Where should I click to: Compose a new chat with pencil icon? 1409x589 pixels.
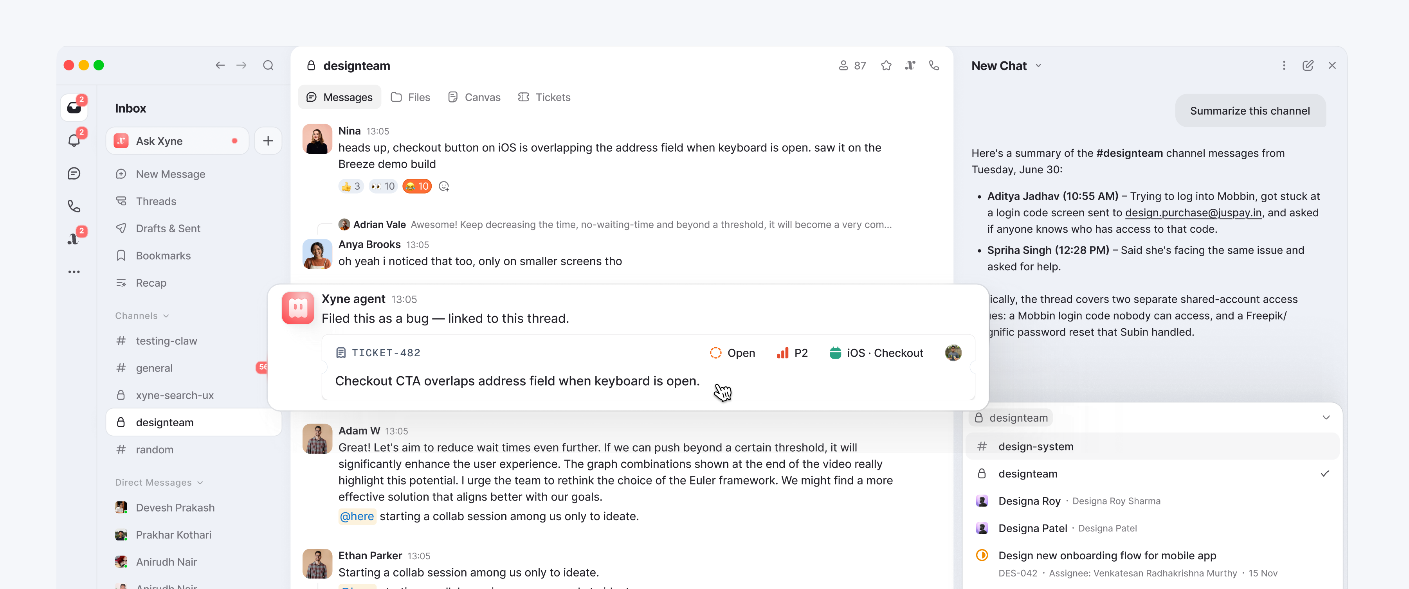coord(1308,66)
